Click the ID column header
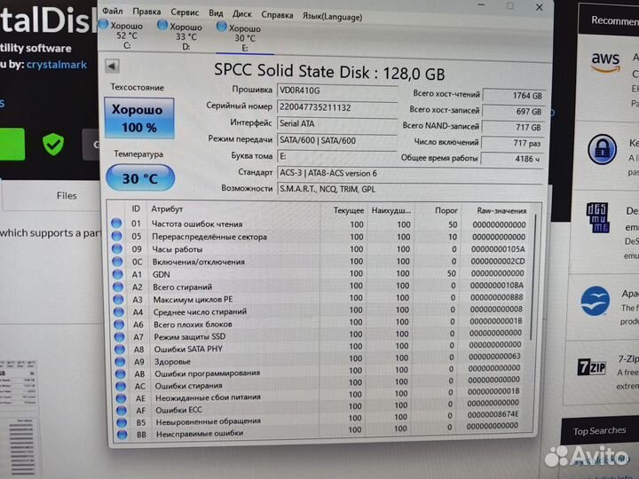639x479 pixels. tap(136, 208)
